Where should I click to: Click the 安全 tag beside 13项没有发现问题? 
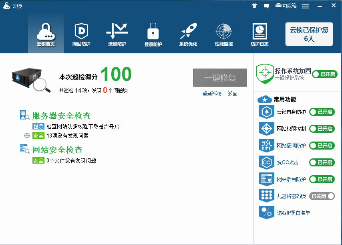click(38, 136)
